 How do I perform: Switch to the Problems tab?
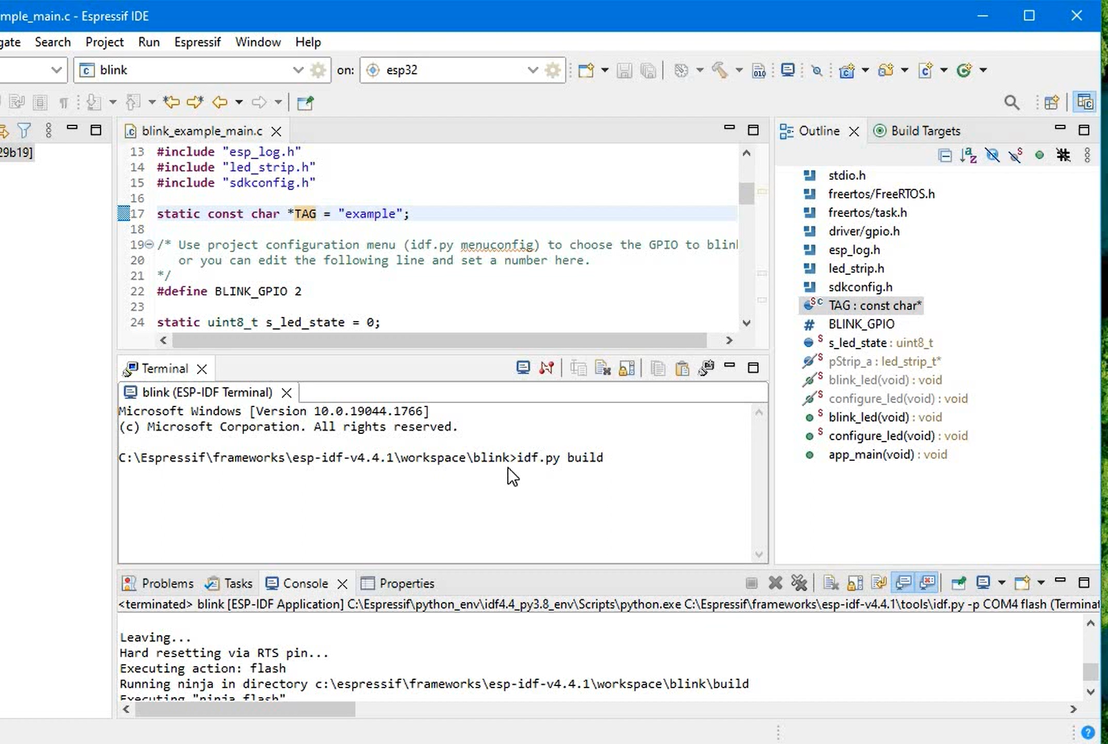[x=166, y=583]
